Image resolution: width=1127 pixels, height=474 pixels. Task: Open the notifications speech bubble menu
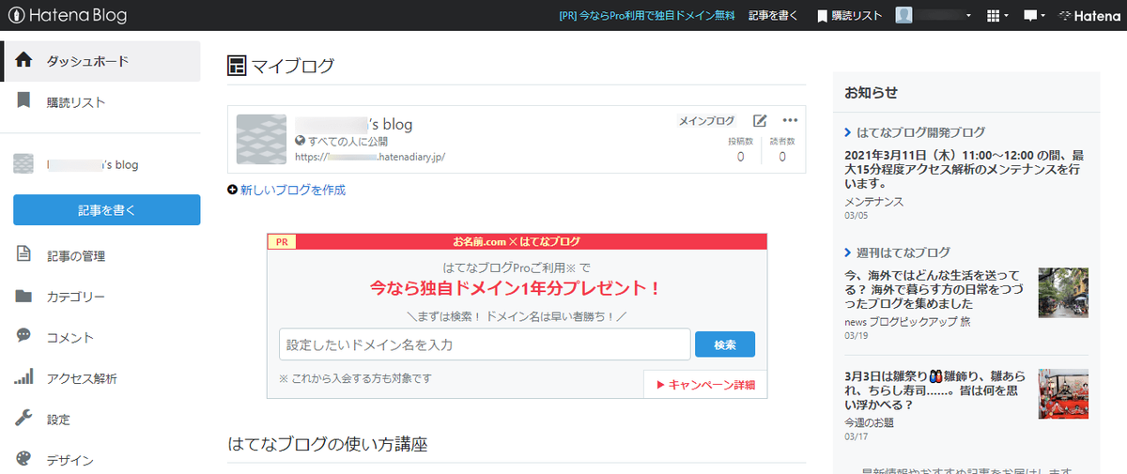pos(1034,16)
